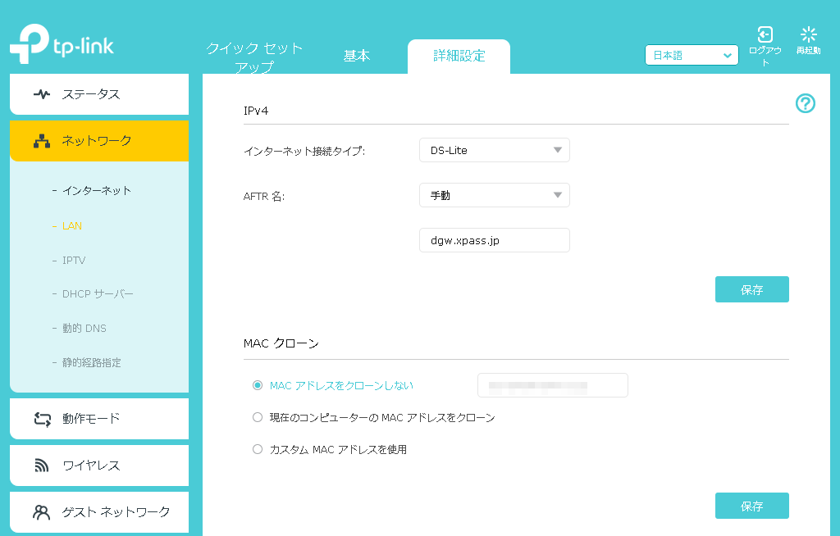The height and width of the screenshot is (536, 840).
Task: Switch to the 基本 tab
Action: [357, 56]
